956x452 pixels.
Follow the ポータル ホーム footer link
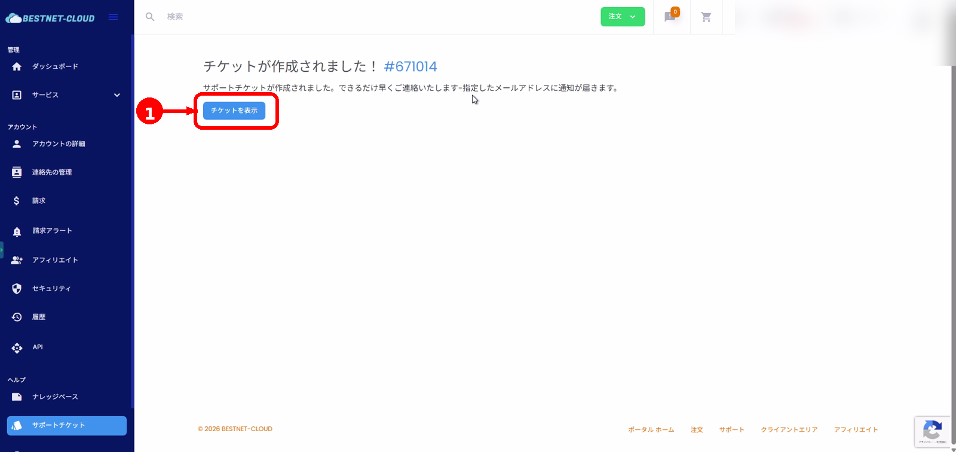coord(651,429)
